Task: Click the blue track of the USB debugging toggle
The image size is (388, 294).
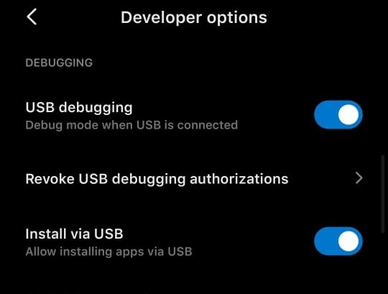Action: coord(325,115)
